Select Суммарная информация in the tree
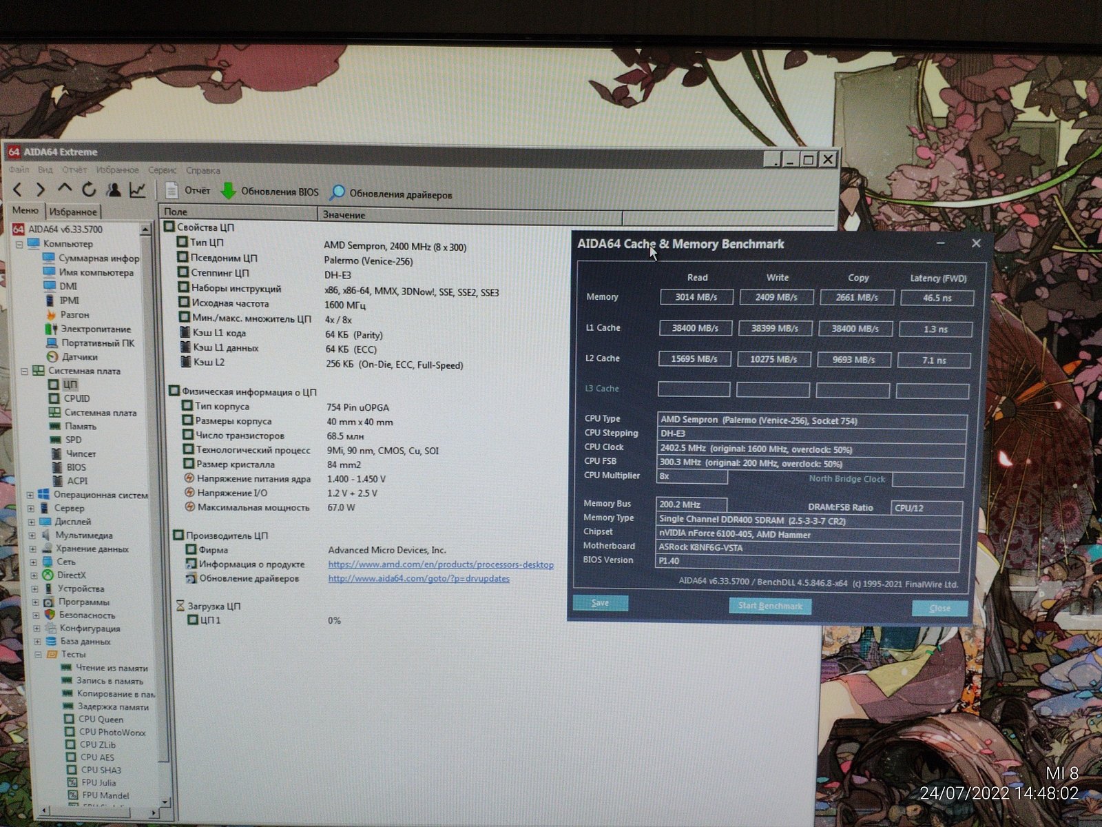The width and height of the screenshot is (1102, 827). click(x=98, y=258)
